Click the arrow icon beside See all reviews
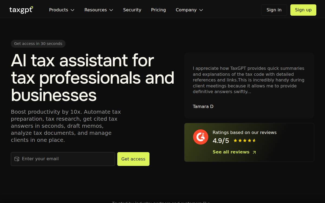Image resolution: width=325 pixels, height=203 pixels. (x=254, y=152)
